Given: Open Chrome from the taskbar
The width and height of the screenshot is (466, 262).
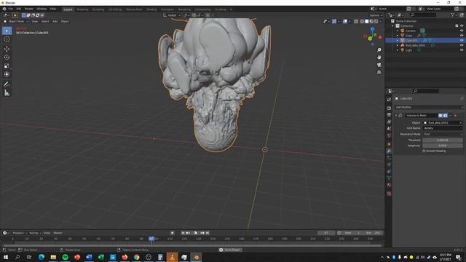Looking at the screenshot, I should click(x=136, y=257).
